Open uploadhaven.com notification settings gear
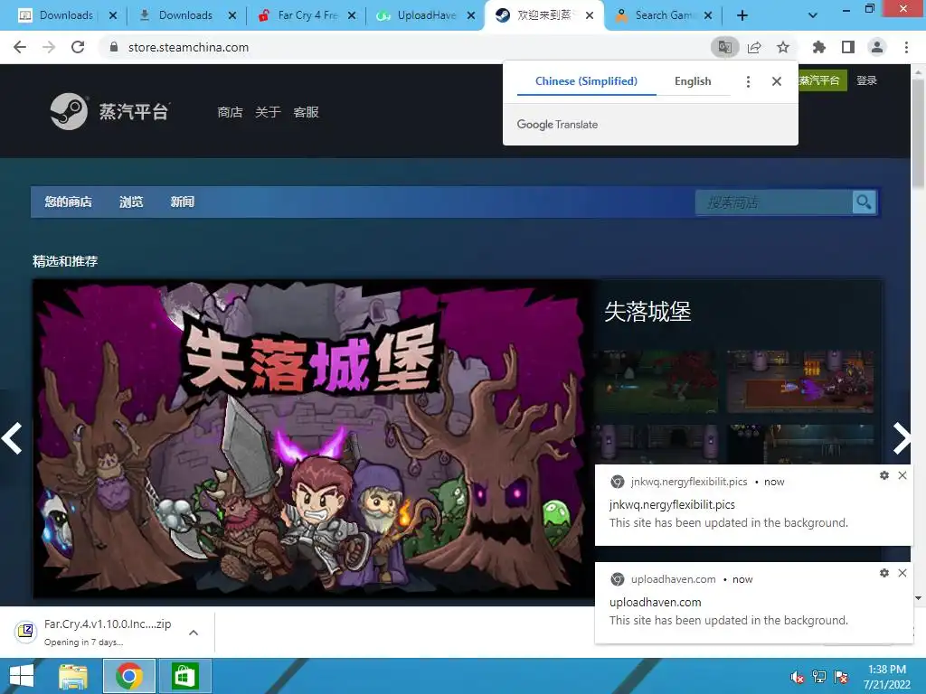Viewport: 926px width, 694px height. pyautogui.click(x=884, y=572)
